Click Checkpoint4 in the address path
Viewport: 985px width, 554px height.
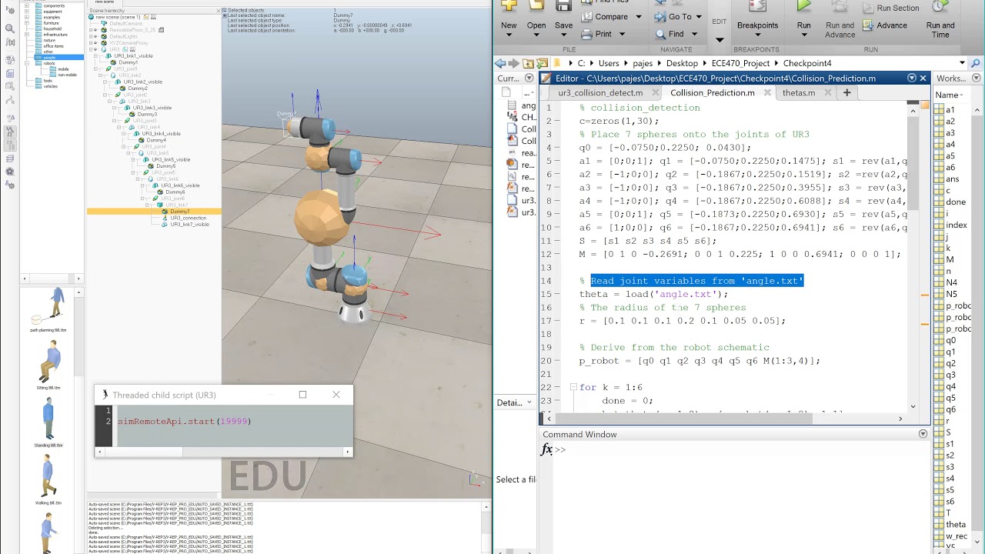point(807,63)
